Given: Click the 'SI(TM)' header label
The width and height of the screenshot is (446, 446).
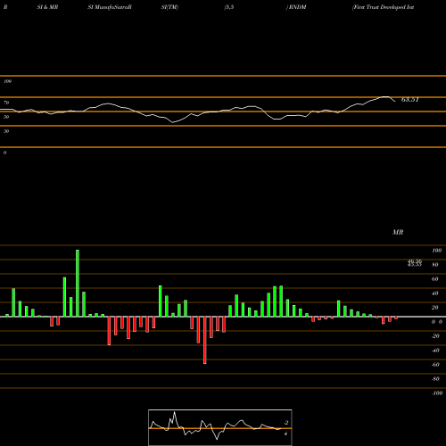Looking at the screenshot, I should tap(169, 7).
